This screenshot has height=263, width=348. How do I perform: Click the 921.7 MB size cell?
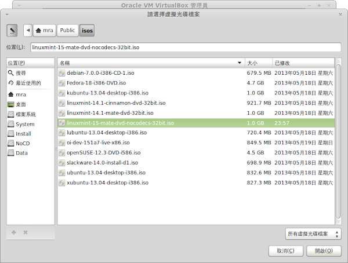tap(259, 103)
